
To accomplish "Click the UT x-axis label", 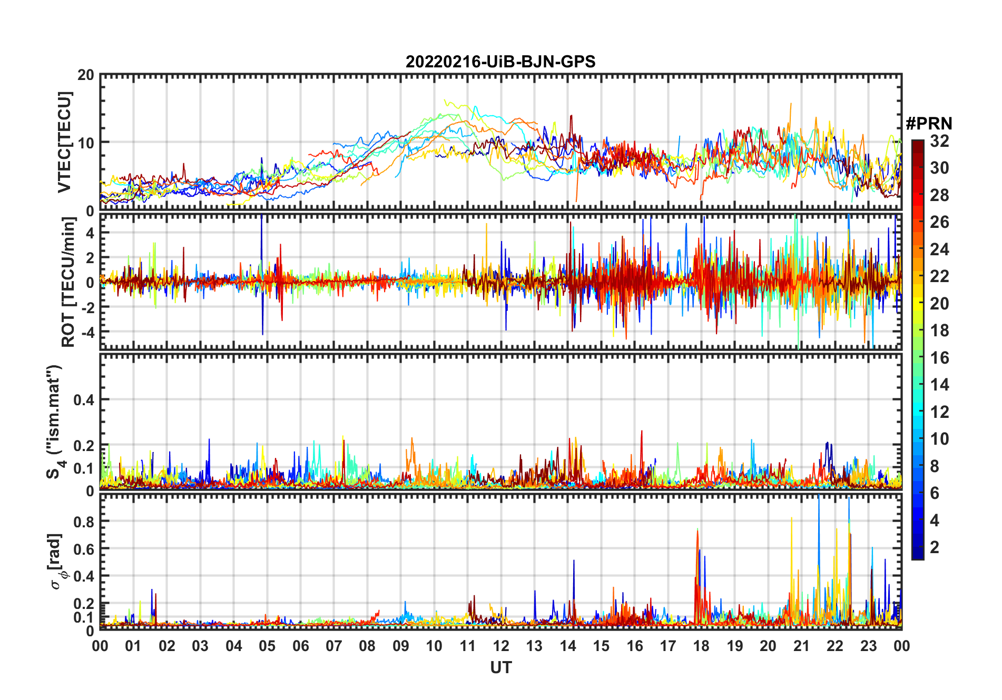I will click(x=501, y=667).
